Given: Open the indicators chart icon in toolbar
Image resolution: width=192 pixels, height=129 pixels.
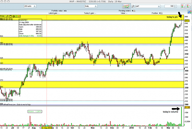Looking at the screenshot, I should (126, 6).
